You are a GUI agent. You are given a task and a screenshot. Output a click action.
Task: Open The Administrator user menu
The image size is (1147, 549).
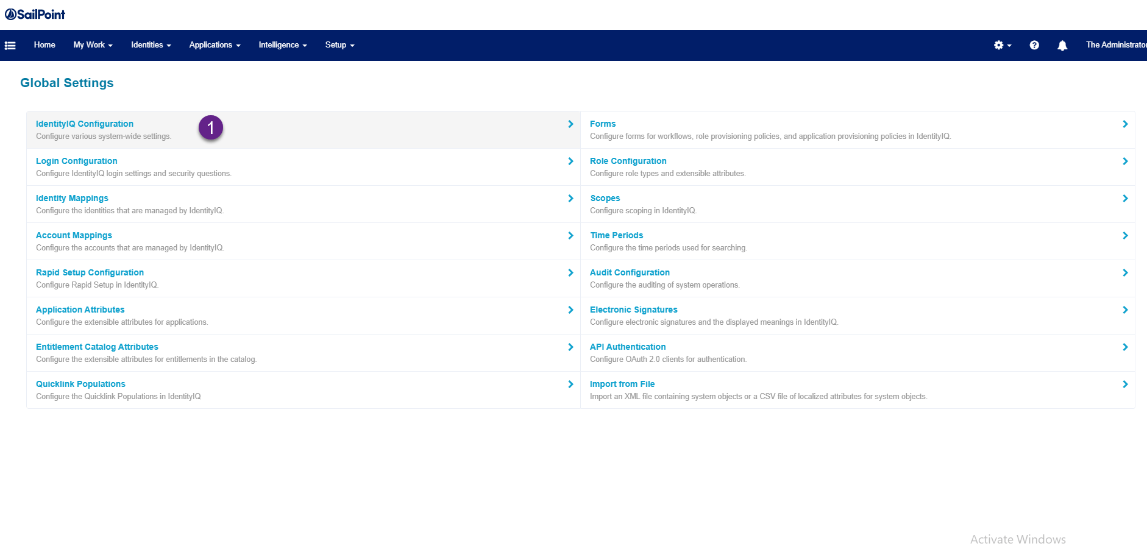pyautogui.click(x=1116, y=45)
